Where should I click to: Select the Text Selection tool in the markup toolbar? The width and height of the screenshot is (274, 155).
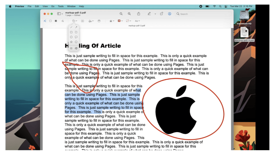coord(45,21)
